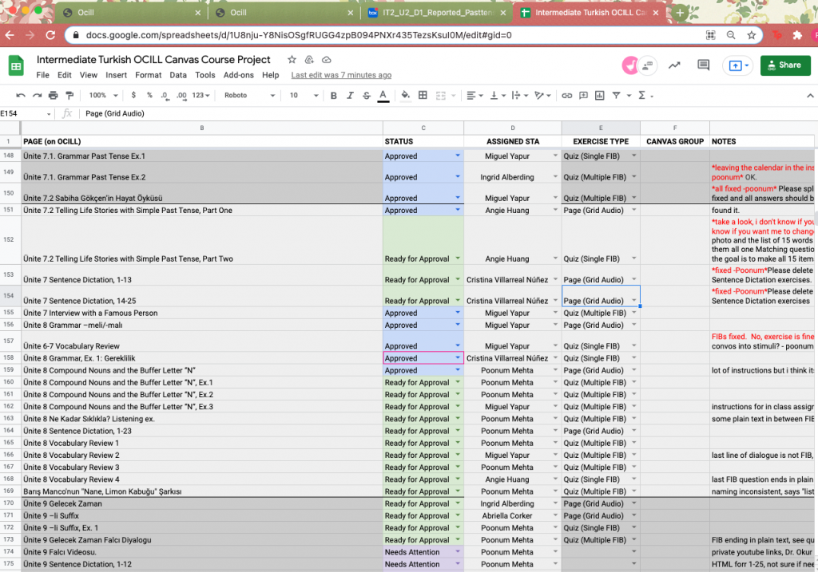Viewport: 818px width, 572px height.
Task: Open the 123 number format dropdown
Action: tap(201, 96)
